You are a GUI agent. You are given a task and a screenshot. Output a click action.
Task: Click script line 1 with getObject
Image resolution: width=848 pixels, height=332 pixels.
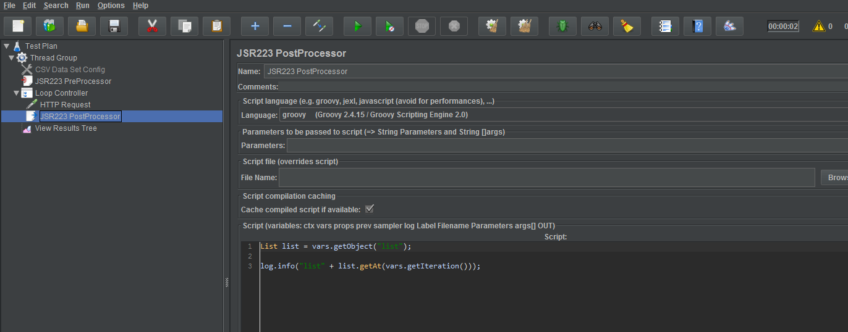click(336, 246)
